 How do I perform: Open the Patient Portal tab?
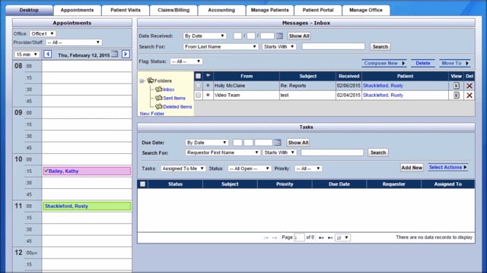[318, 10]
